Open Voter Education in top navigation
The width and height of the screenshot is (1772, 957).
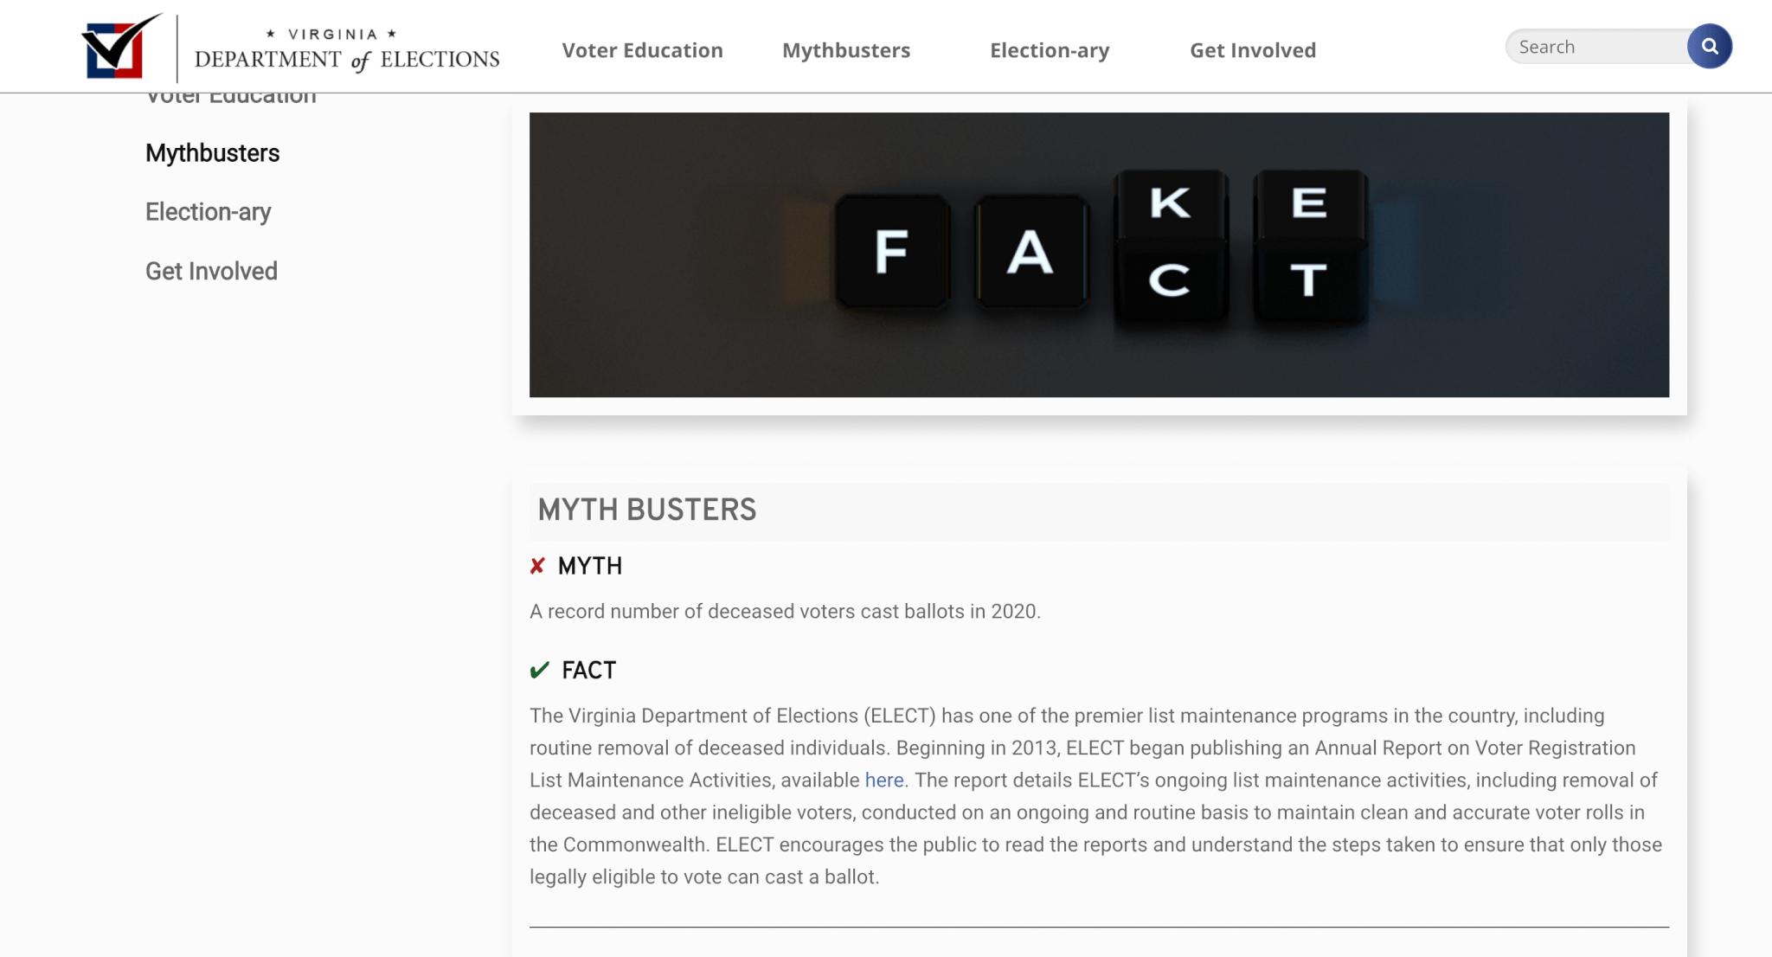[x=642, y=50]
